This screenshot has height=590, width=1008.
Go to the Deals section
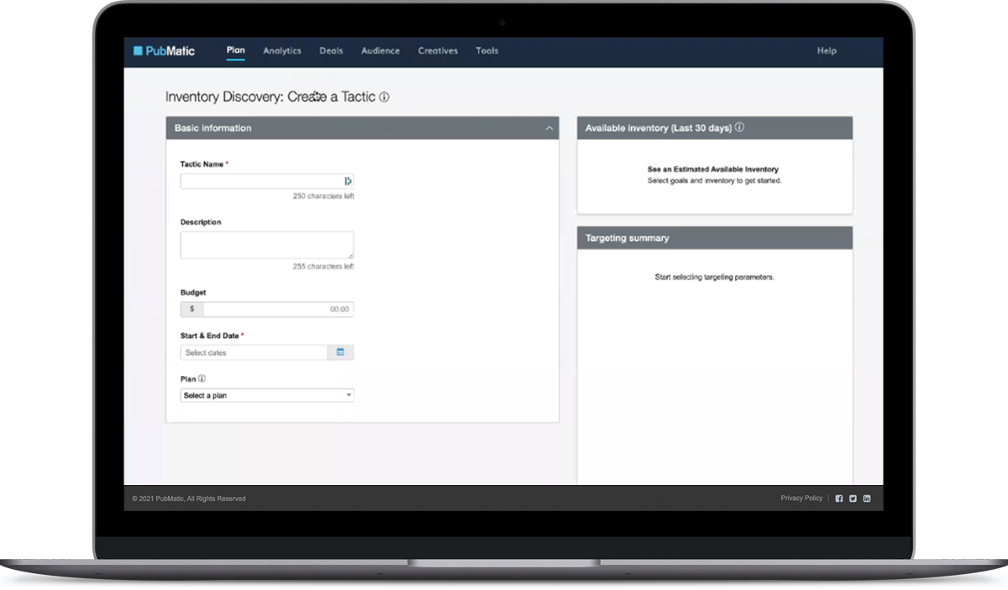pyautogui.click(x=331, y=51)
